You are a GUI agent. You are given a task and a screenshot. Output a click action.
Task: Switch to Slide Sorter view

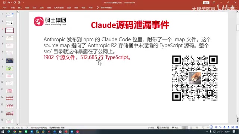click(191, 128)
